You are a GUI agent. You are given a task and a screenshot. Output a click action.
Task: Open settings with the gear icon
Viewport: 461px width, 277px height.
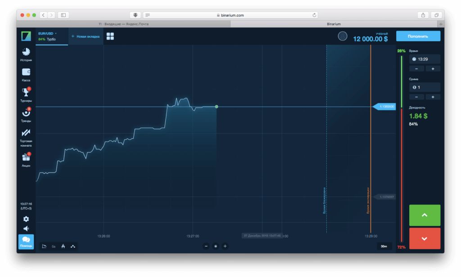click(26, 219)
